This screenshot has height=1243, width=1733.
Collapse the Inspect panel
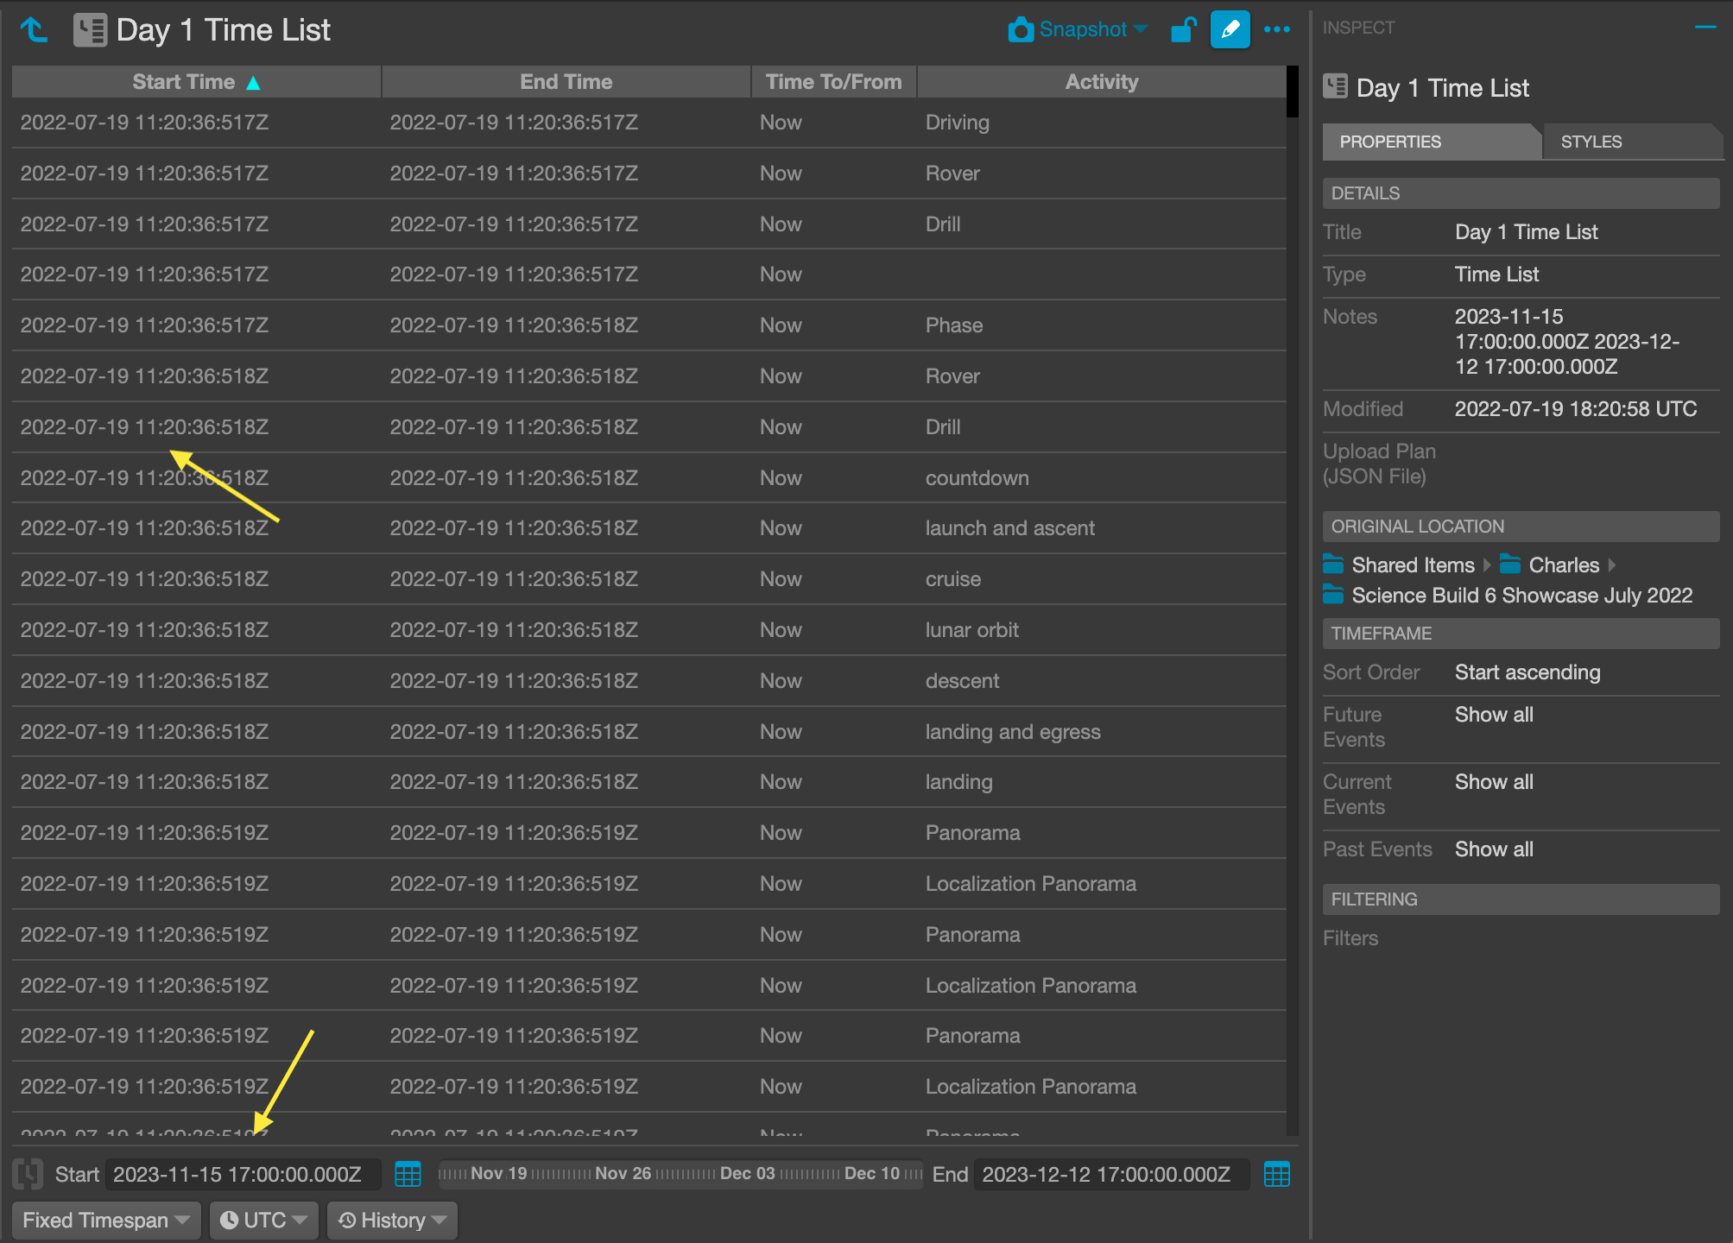(x=1705, y=27)
